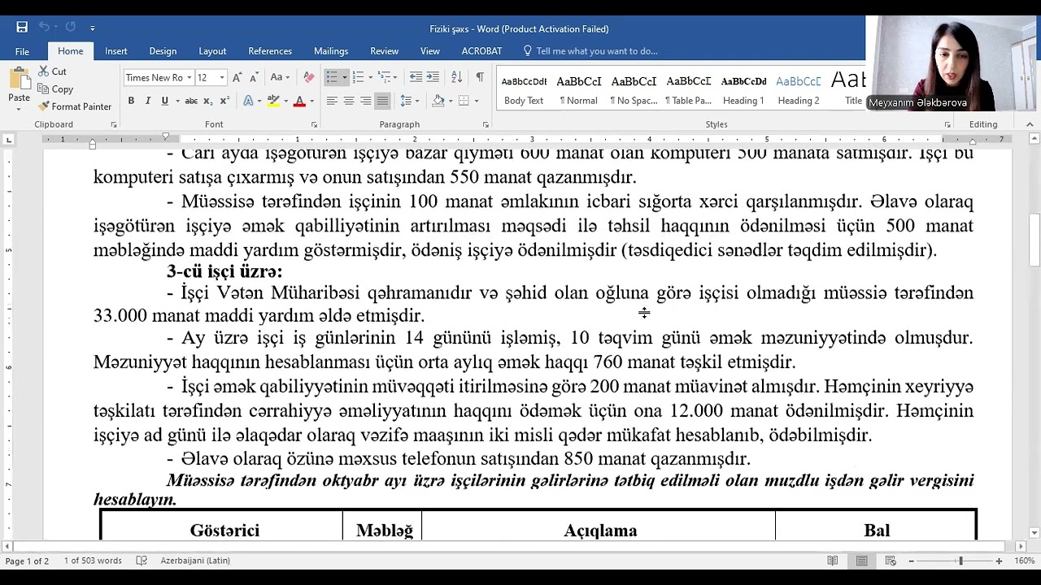This screenshot has height=585, width=1041.
Task: Open the Paste options dropdown arrow
Action: click(x=19, y=108)
